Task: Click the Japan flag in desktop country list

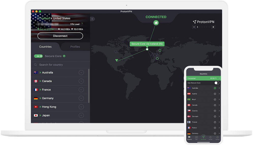Action: pyautogui.click(x=36, y=115)
